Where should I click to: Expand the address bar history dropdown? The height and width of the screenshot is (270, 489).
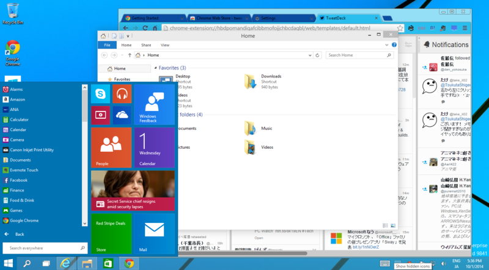(310, 55)
